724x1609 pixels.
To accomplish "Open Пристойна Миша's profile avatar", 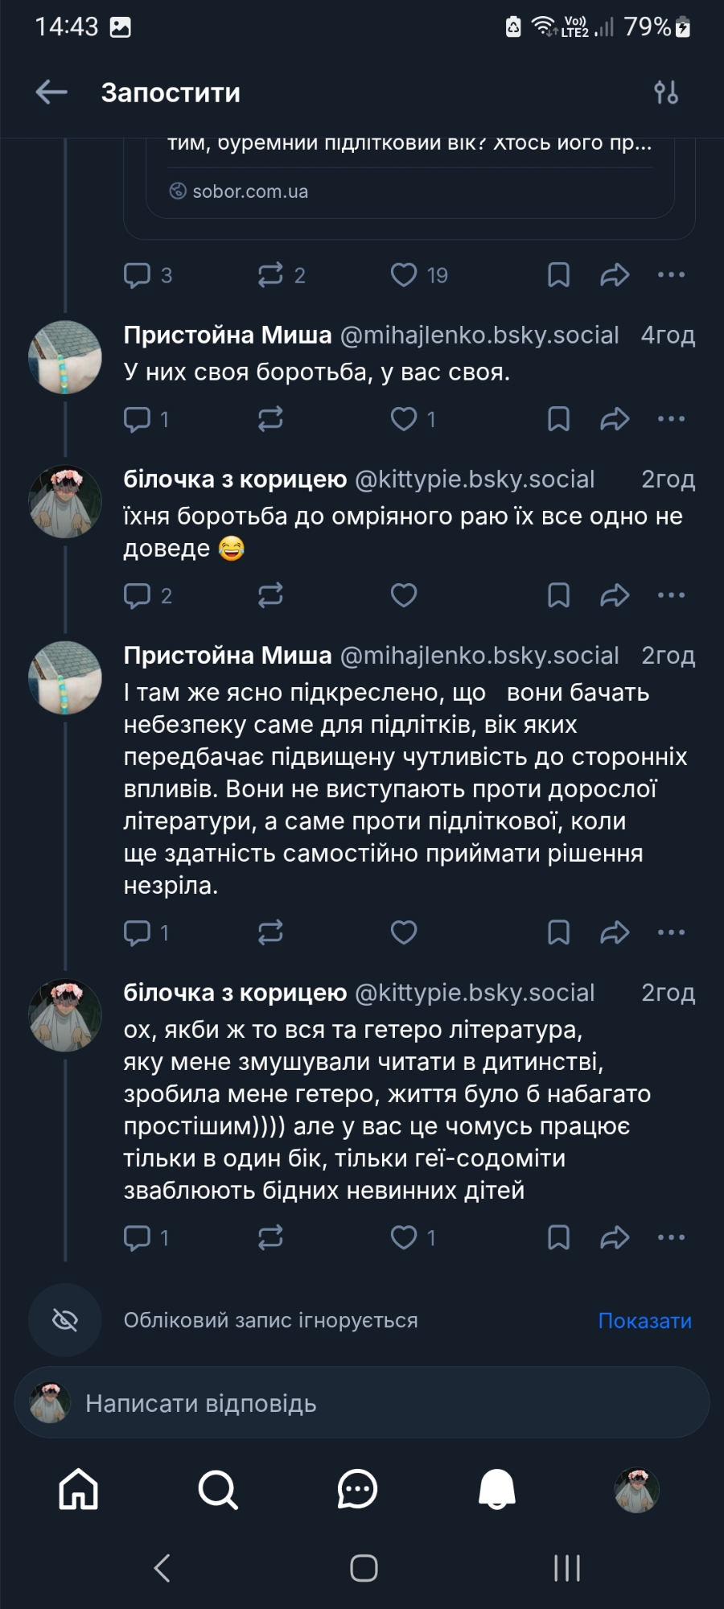I will click(x=65, y=357).
